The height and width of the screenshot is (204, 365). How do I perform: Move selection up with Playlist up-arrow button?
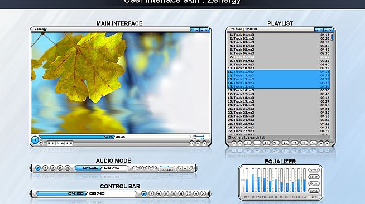pos(321,143)
